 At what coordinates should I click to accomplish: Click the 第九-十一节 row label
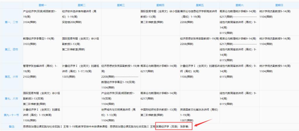[x=11, y=115]
